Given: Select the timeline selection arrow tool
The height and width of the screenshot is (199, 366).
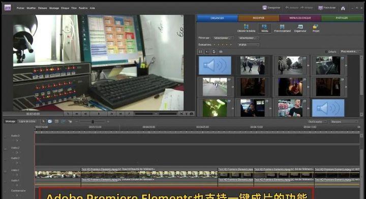Looking at the screenshot, I should click(x=43, y=121).
